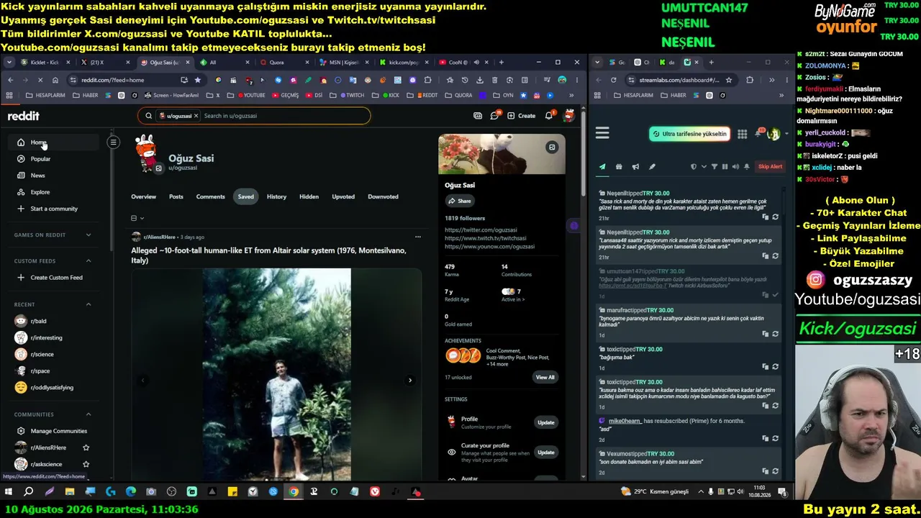Open the twitter.com/oguzsasi profile link
This screenshot has width=921, height=518.
tap(481, 230)
